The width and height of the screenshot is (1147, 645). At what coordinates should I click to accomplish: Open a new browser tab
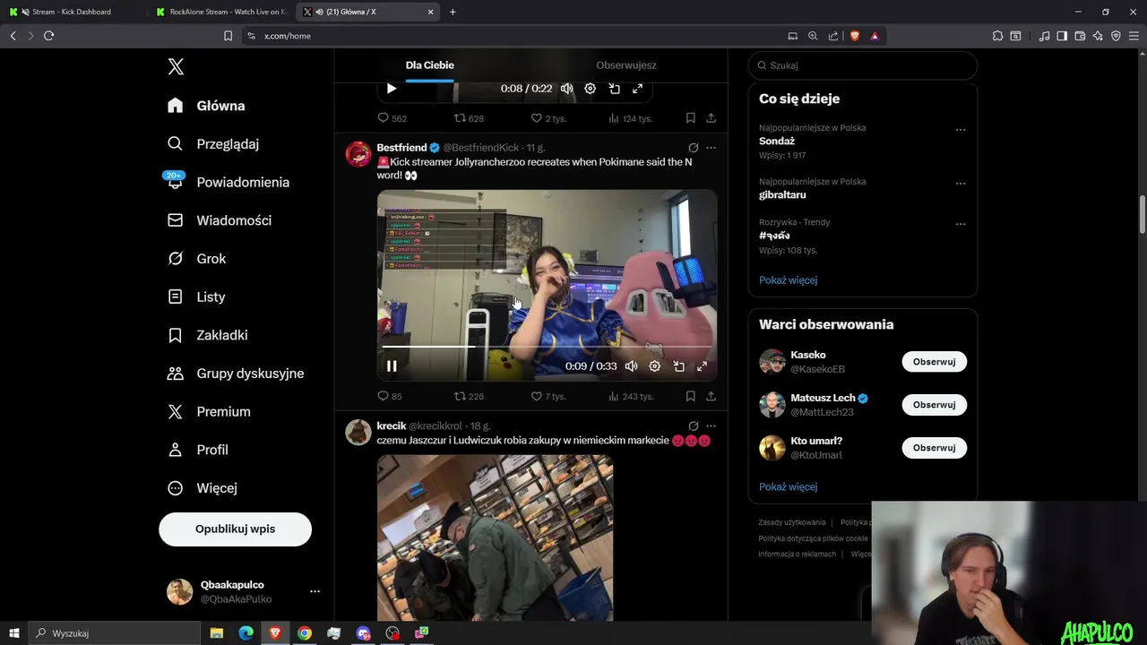[x=453, y=12]
